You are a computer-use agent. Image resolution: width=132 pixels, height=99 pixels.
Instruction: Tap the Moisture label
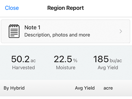(x=66, y=68)
